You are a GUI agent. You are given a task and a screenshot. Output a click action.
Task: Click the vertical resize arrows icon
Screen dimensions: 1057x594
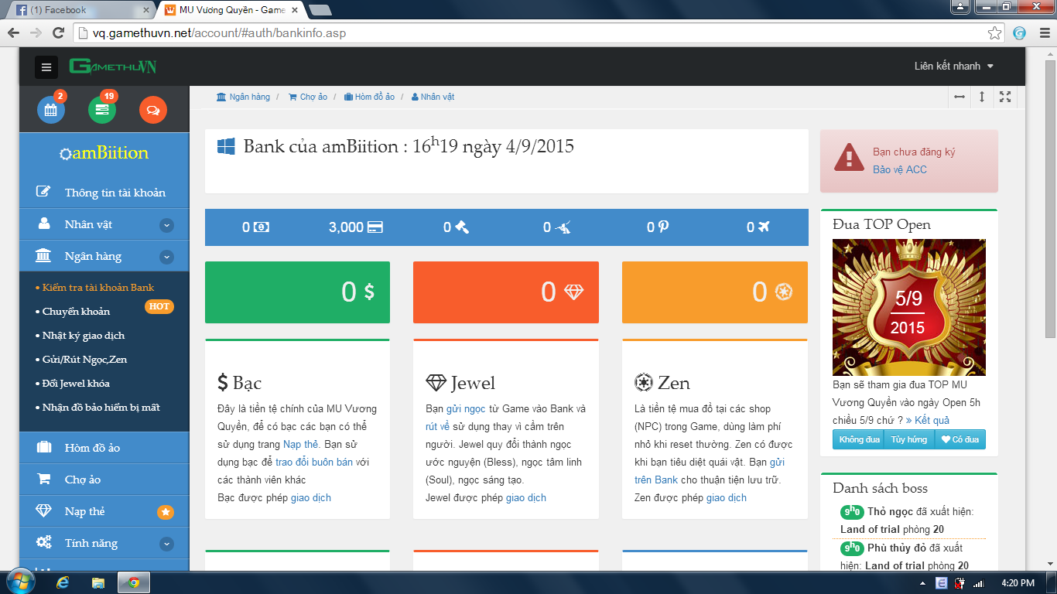(982, 97)
